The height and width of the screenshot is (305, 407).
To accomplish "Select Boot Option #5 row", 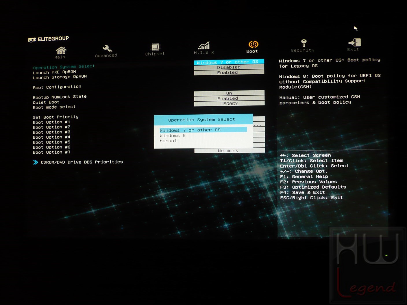I will (x=51, y=142).
